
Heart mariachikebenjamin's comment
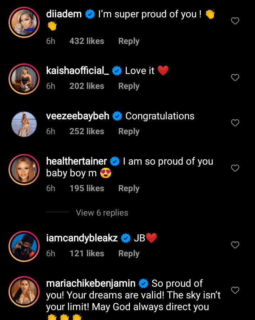(x=235, y=290)
